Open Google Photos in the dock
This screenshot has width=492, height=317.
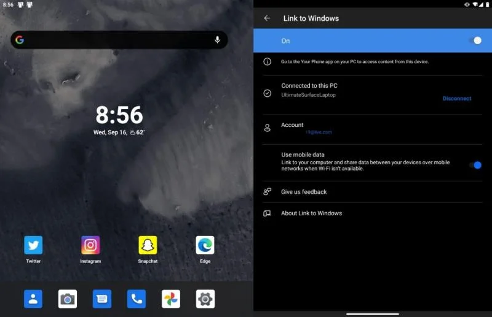[x=171, y=299]
